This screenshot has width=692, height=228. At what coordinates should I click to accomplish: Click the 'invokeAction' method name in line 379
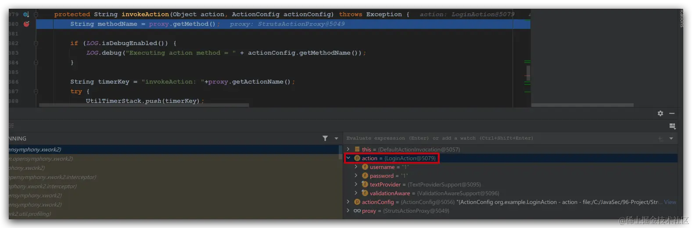(x=145, y=14)
